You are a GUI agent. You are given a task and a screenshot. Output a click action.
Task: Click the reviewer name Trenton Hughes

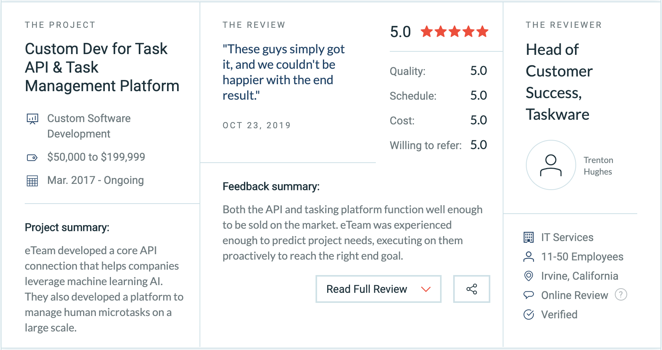[598, 166]
